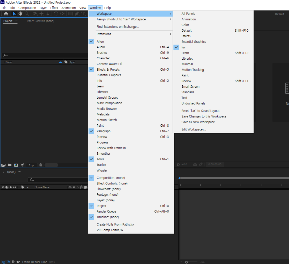Toggle the Align panel checkmark
The height and width of the screenshot is (264, 289).
(x=91, y=42)
